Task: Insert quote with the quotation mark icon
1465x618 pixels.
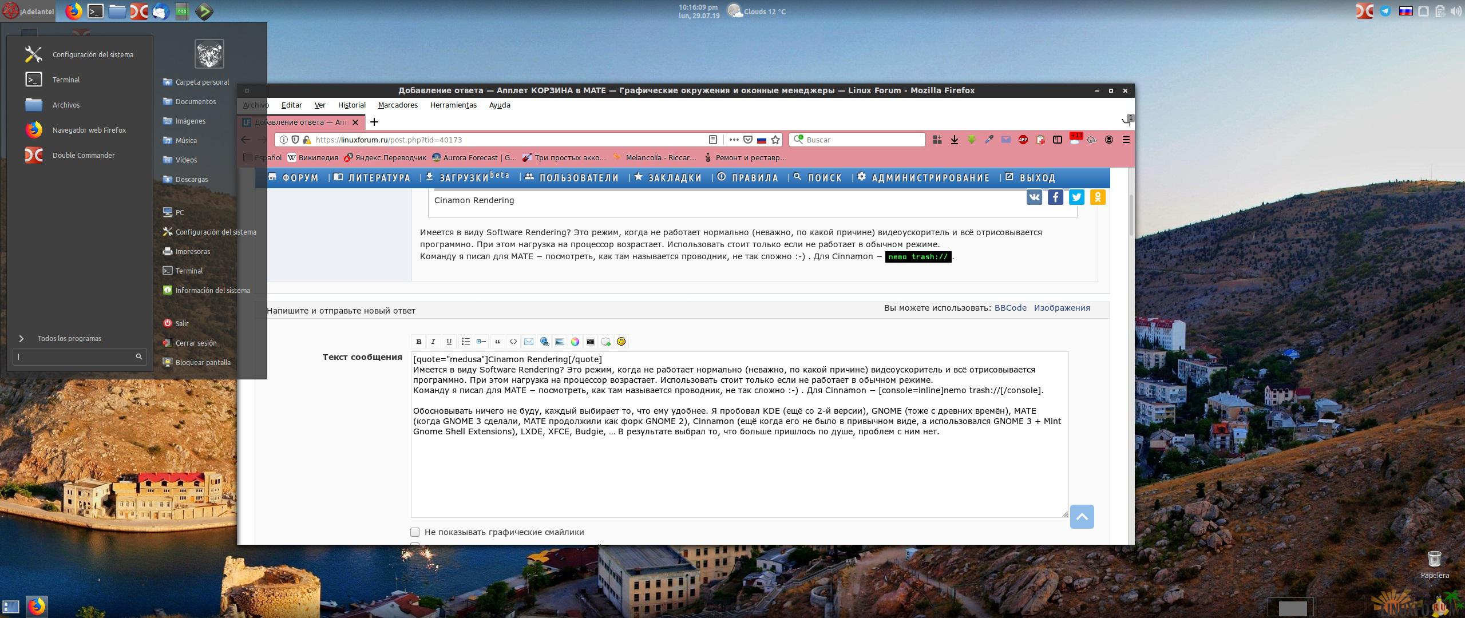Action: (497, 342)
